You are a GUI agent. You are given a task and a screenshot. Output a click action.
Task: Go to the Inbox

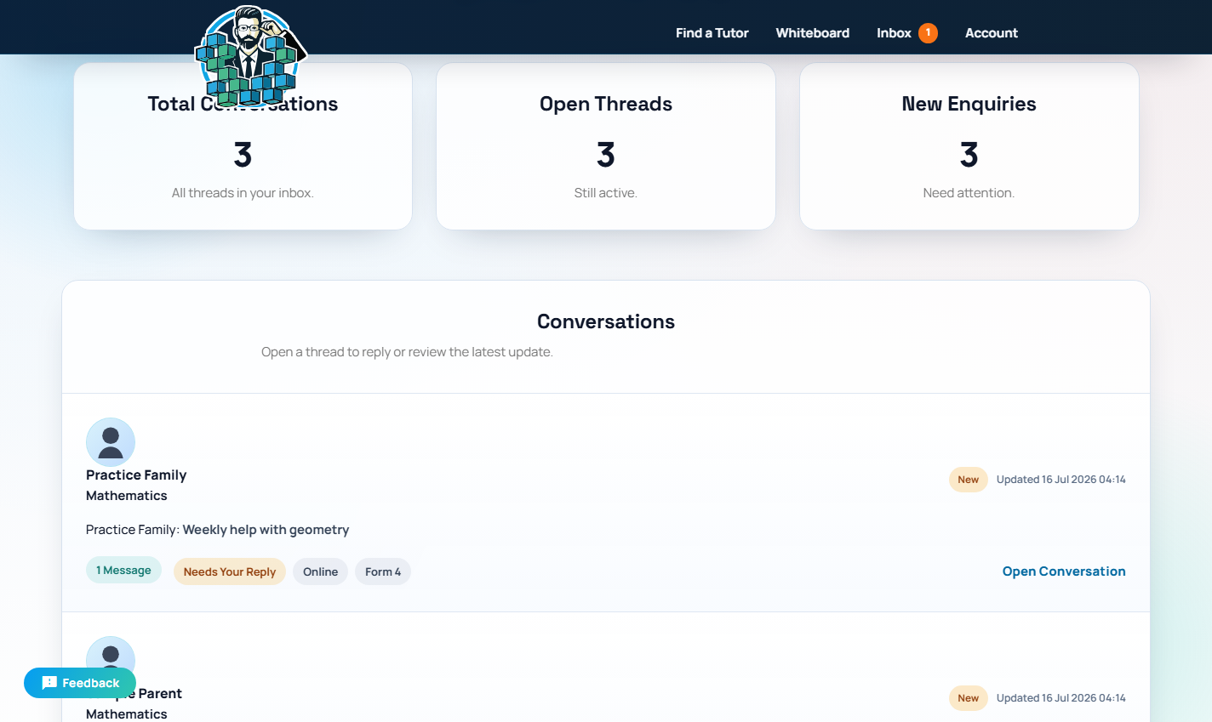[x=894, y=33]
